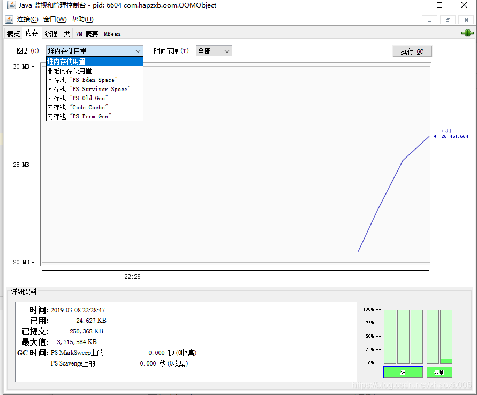Viewport: 477px width, 395px height.
Task: Maximize the main JConsole window
Action: 440,5
